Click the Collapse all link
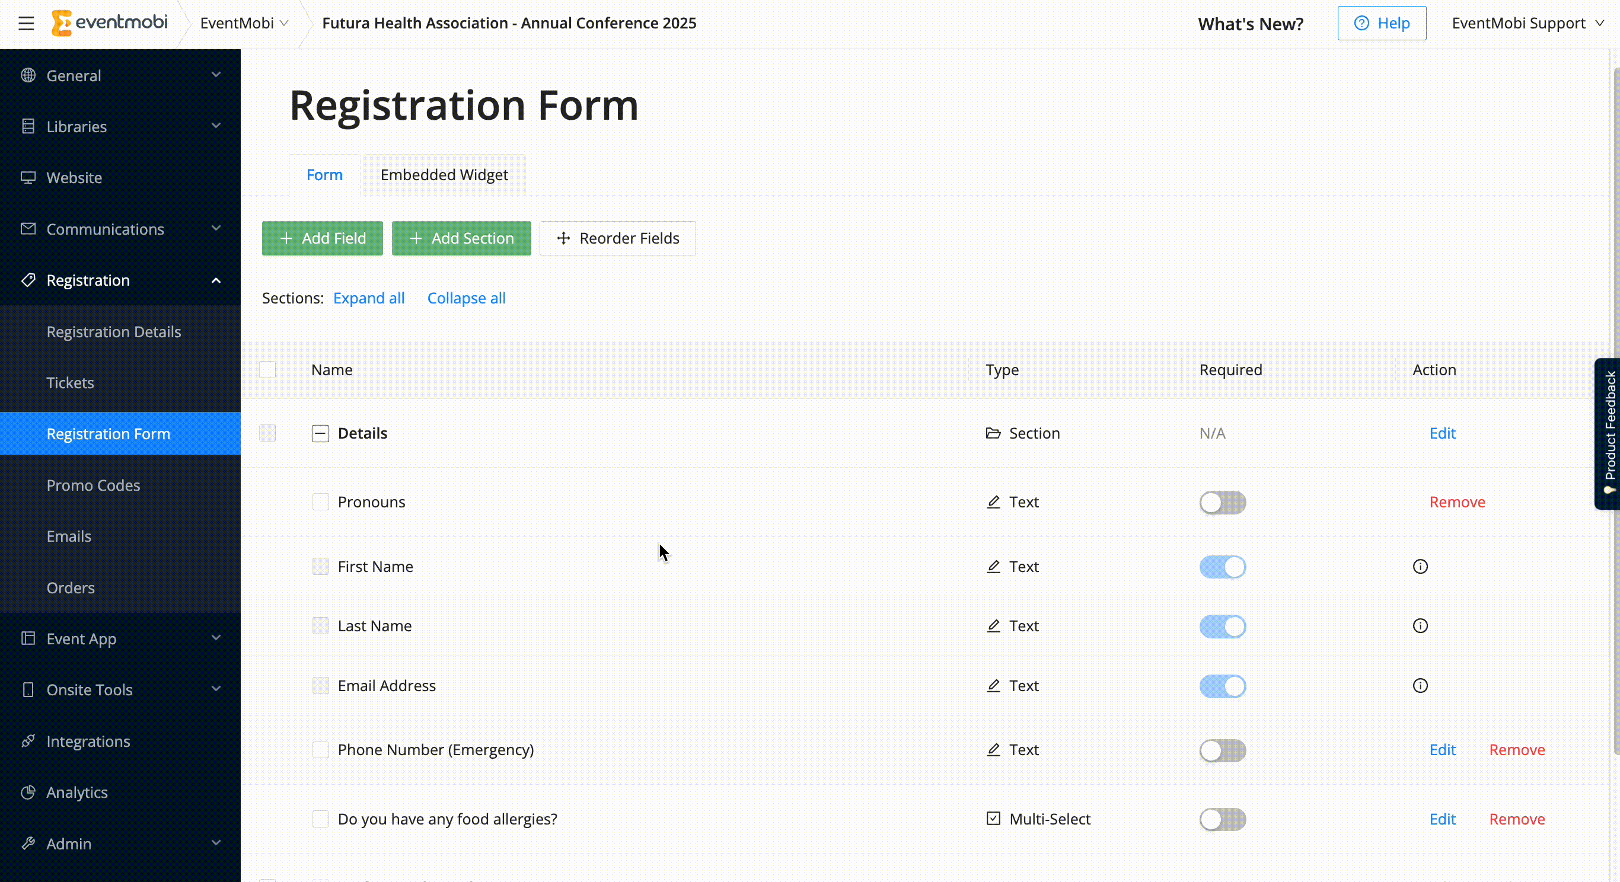1620x882 pixels. (466, 298)
